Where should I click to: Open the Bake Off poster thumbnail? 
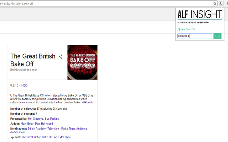pos(82,62)
